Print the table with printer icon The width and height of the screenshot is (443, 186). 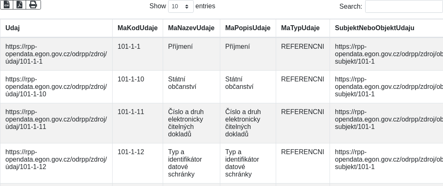(34, 5)
